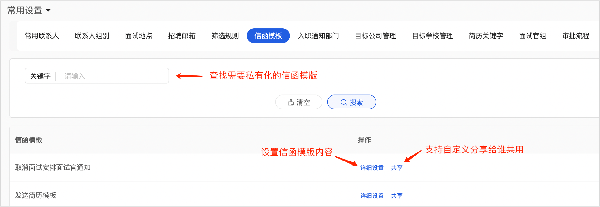This screenshot has width=600, height=207.
Task: Open 详细设置 for 发送简历模板
Action: [x=372, y=196]
